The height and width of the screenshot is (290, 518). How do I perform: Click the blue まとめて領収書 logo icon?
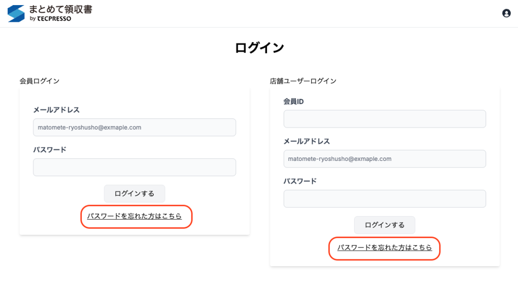point(16,13)
